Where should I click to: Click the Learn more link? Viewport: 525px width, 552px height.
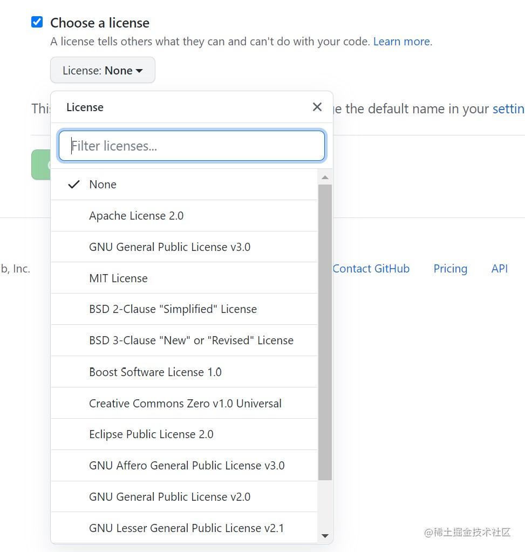coord(401,42)
